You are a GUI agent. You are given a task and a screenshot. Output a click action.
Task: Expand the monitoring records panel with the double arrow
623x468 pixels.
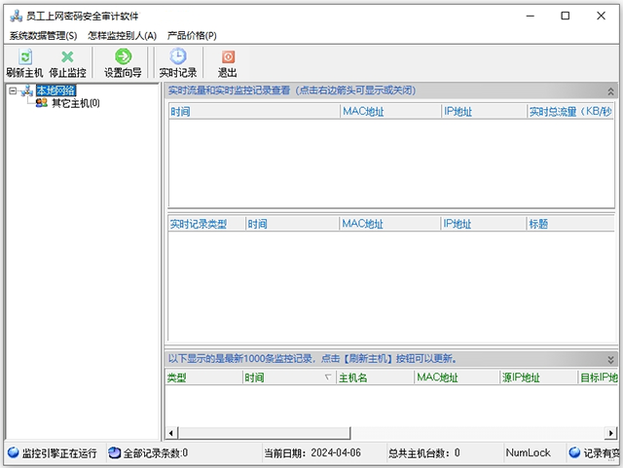tap(610, 360)
